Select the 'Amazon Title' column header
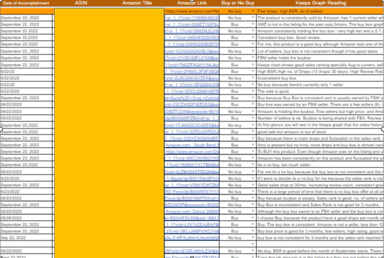The image size is (384, 258). point(137,3)
